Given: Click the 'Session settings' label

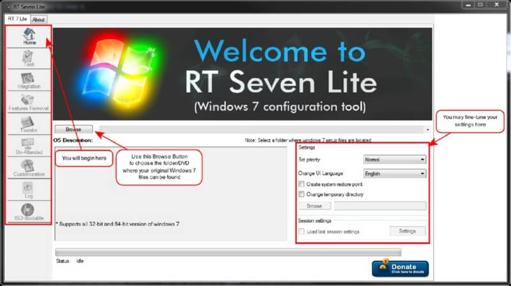Looking at the screenshot, I should 314,220.
